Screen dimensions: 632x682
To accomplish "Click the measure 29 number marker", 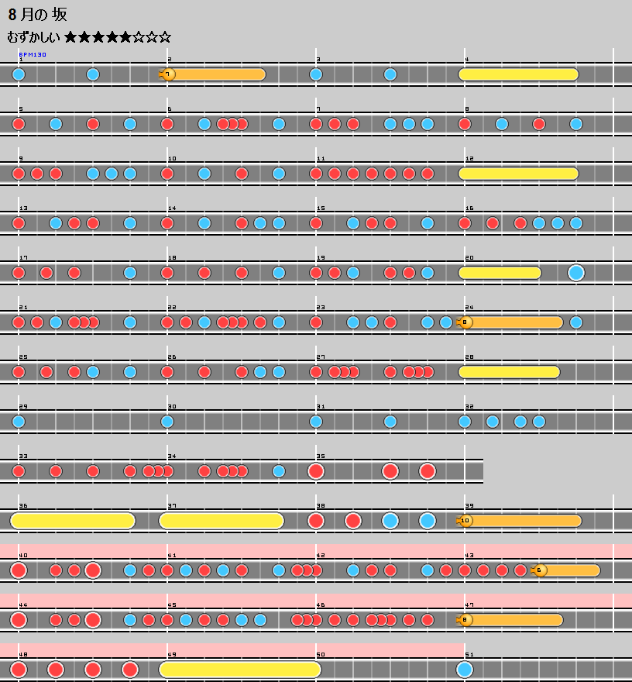I will click(x=22, y=407).
